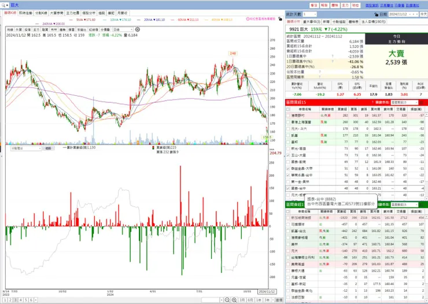Check the 香港上海匯豐 row checkbox
428x304 pixels.
(x=288, y=122)
